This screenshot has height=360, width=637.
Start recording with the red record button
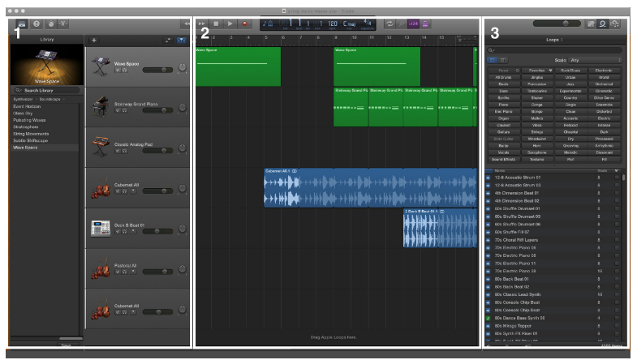point(244,24)
